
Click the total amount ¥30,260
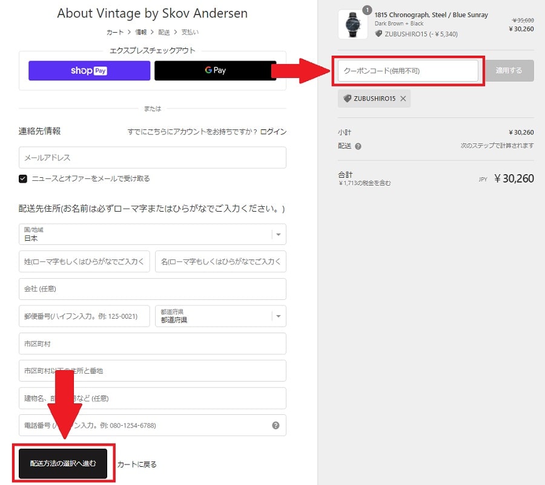[514, 178]
